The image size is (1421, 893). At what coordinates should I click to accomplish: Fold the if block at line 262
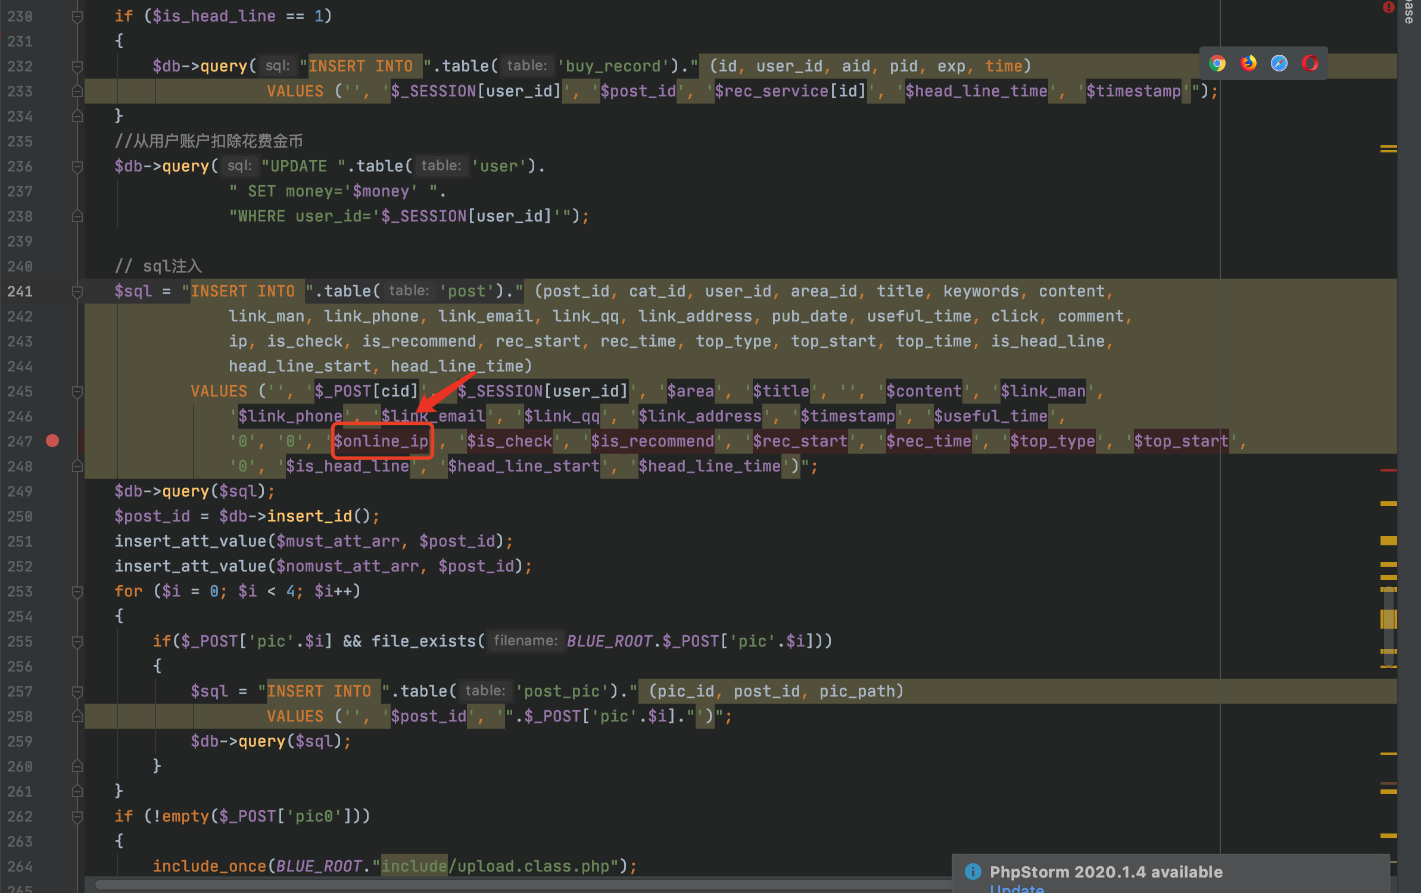click(77, 817)
